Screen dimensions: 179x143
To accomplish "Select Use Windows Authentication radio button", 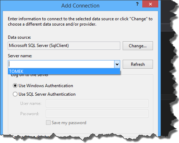I will (x=15, y=86).
